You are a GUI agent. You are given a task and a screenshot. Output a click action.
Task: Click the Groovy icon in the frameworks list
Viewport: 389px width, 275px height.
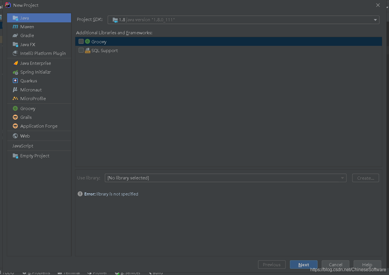pyautogui.click(x=87, y=41)
